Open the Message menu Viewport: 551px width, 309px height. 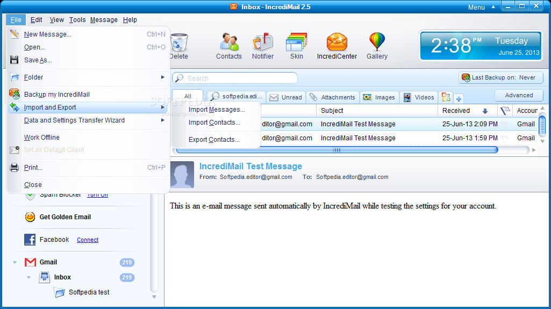pos(104,20)
